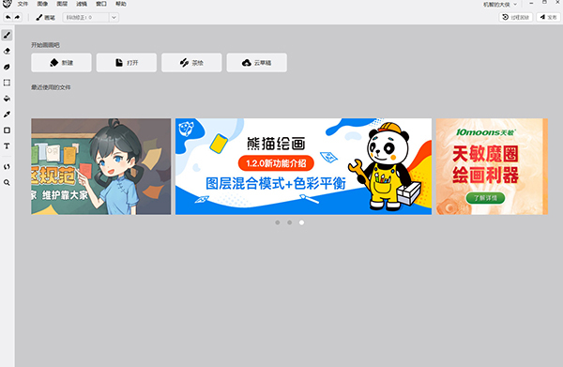This screenshot has height=367, width=563.
Task: Click the redo arrow
Action: [17, 17]
